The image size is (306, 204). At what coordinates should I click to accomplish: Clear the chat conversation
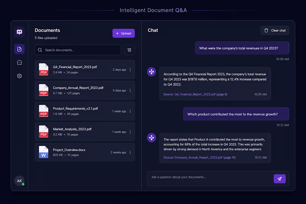(x=275, y=30)
